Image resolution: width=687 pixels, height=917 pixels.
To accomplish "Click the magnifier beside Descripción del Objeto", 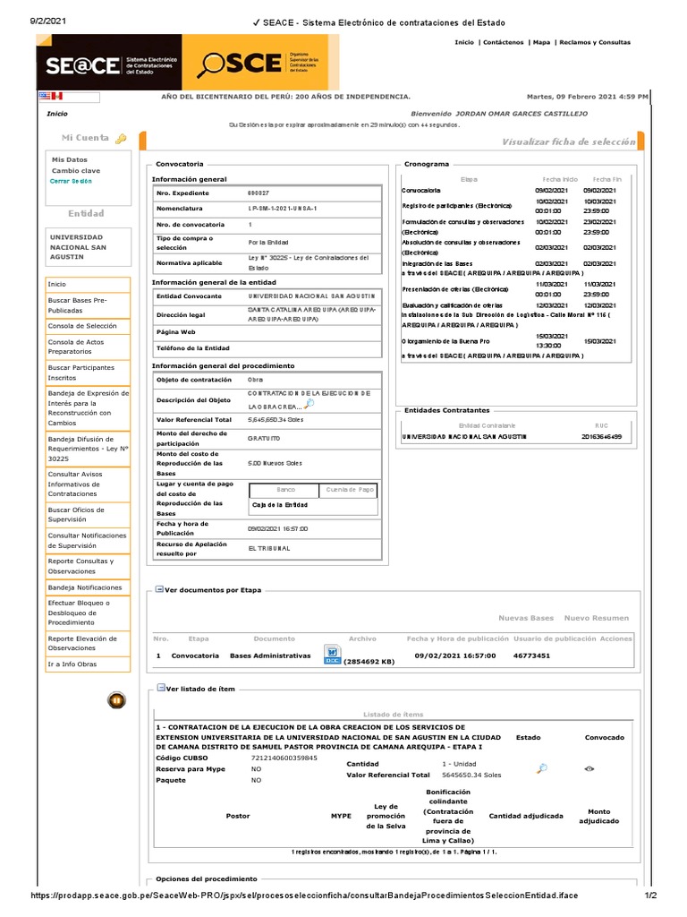I will 309,404.
